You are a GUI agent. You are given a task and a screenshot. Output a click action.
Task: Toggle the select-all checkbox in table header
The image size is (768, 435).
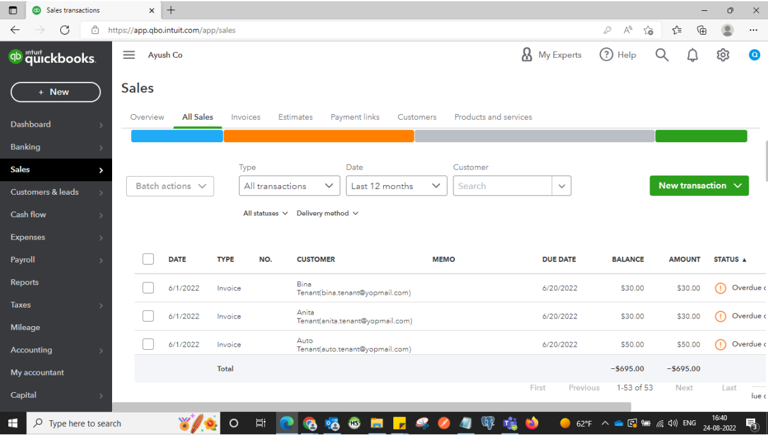coord(148,259)
